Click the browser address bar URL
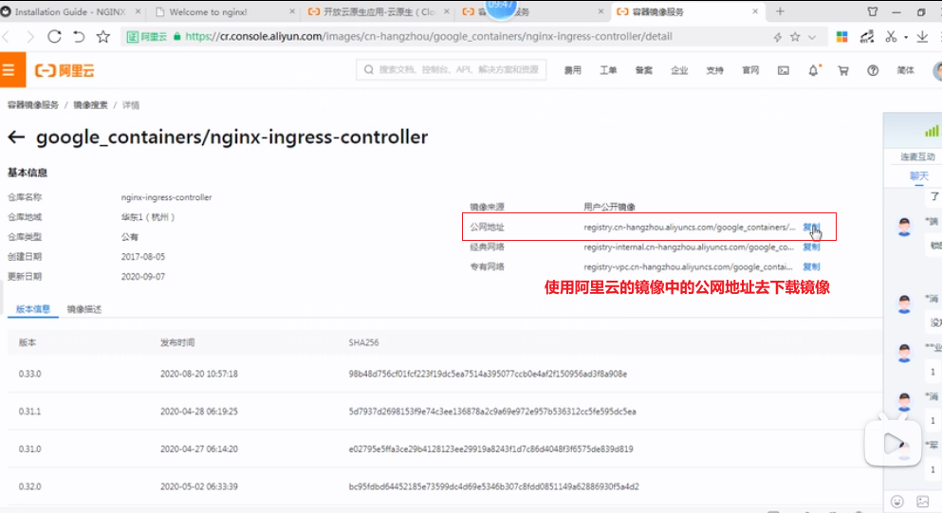This screenshot has width=942, height=513. (429, 37)
